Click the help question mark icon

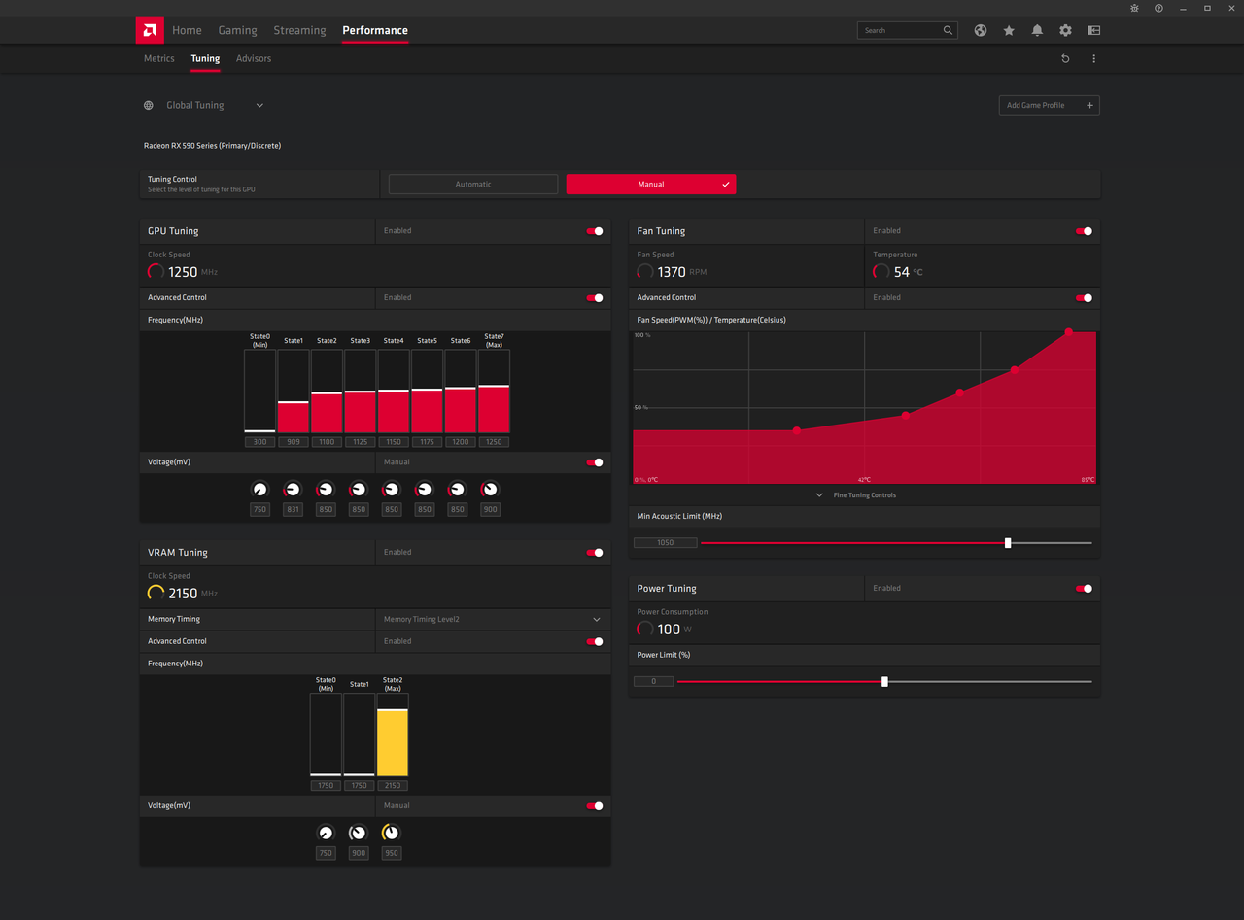1158,8
